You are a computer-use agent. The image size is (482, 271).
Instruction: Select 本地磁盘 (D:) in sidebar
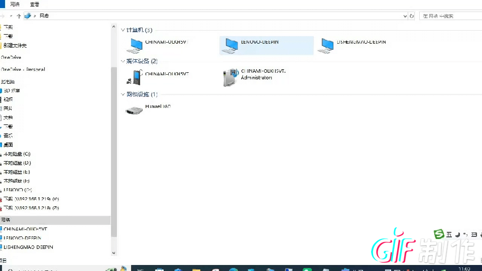(x=17, y=163)
